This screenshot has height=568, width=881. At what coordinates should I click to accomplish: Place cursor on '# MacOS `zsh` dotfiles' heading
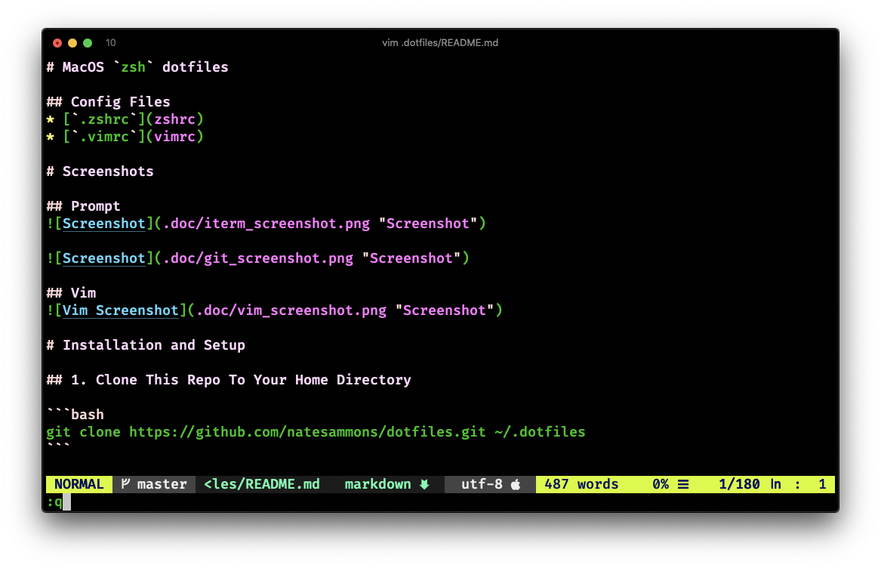coord(137,67)
